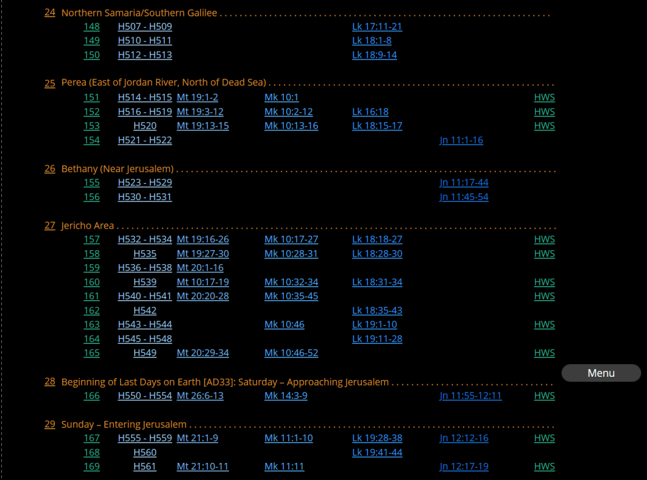
Task: Open section 29 Sunday number link
Action: 49,424
